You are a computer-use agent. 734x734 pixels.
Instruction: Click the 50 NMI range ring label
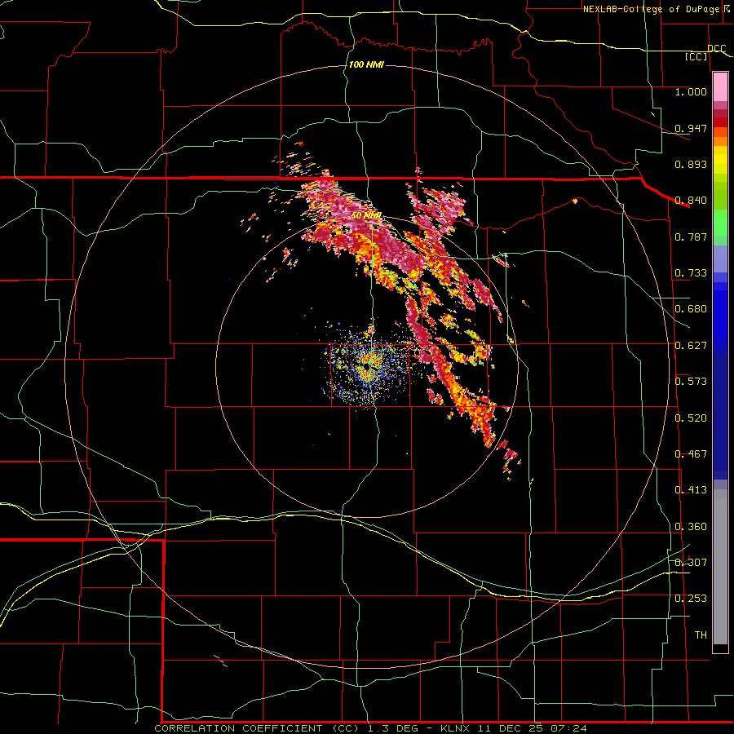(x=366, y=216)
